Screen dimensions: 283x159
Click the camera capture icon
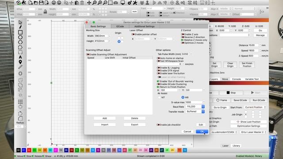tap(116, 3)
